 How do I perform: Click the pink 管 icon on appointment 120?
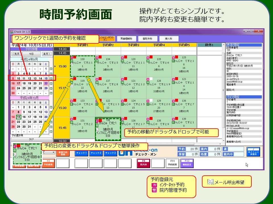(123, 57)
